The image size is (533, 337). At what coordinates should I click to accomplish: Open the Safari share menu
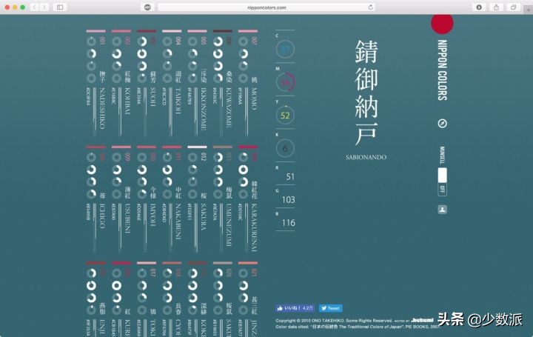496,7
